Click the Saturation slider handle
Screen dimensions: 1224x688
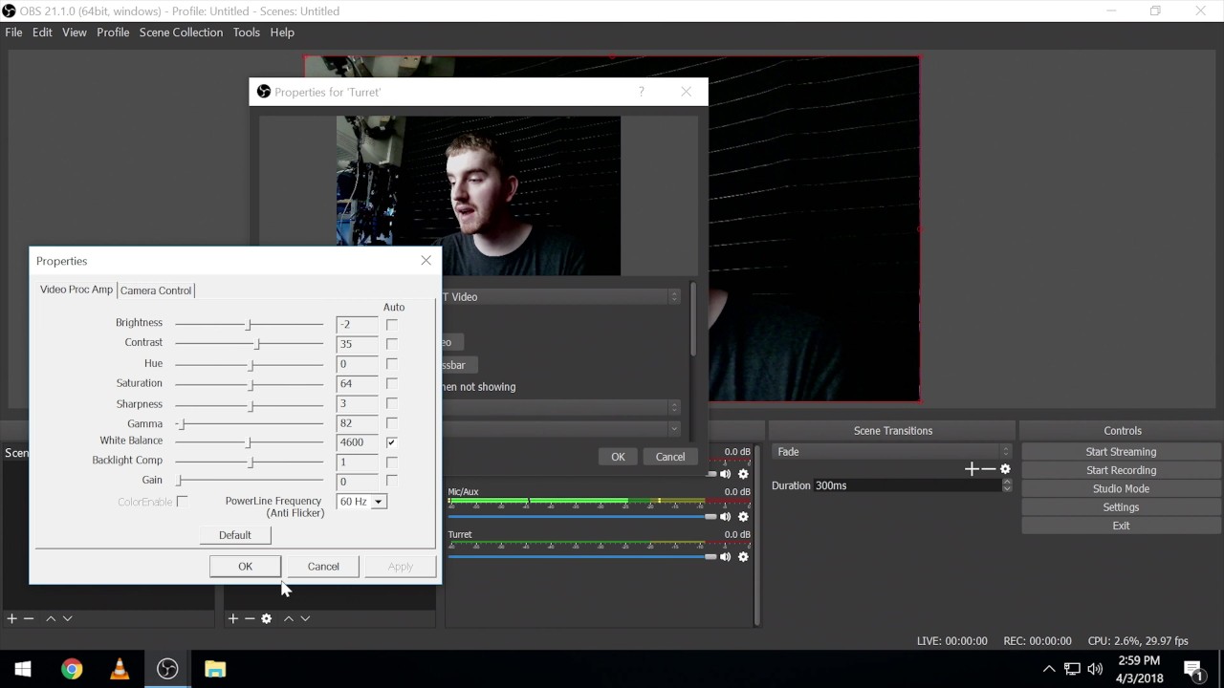(x=251, y=384)
